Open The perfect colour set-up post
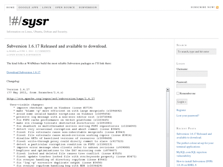This screenshot has width=223, height=167. 195,145
